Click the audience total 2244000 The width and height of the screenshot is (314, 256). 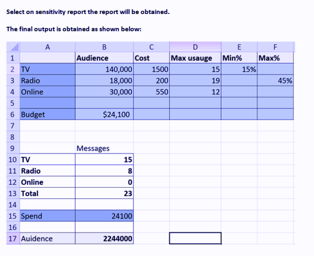tap(104, 239)
